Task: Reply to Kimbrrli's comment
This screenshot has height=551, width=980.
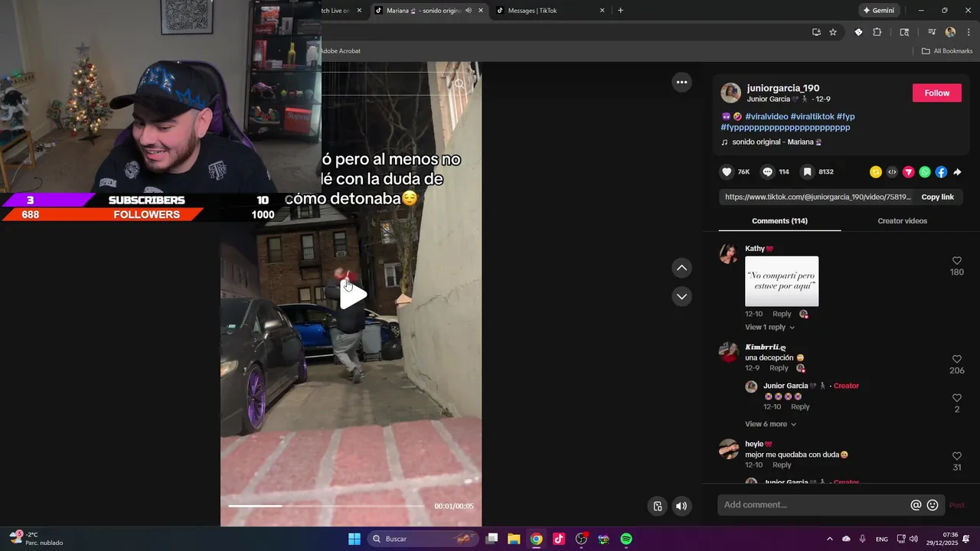Action: (779, 368)
